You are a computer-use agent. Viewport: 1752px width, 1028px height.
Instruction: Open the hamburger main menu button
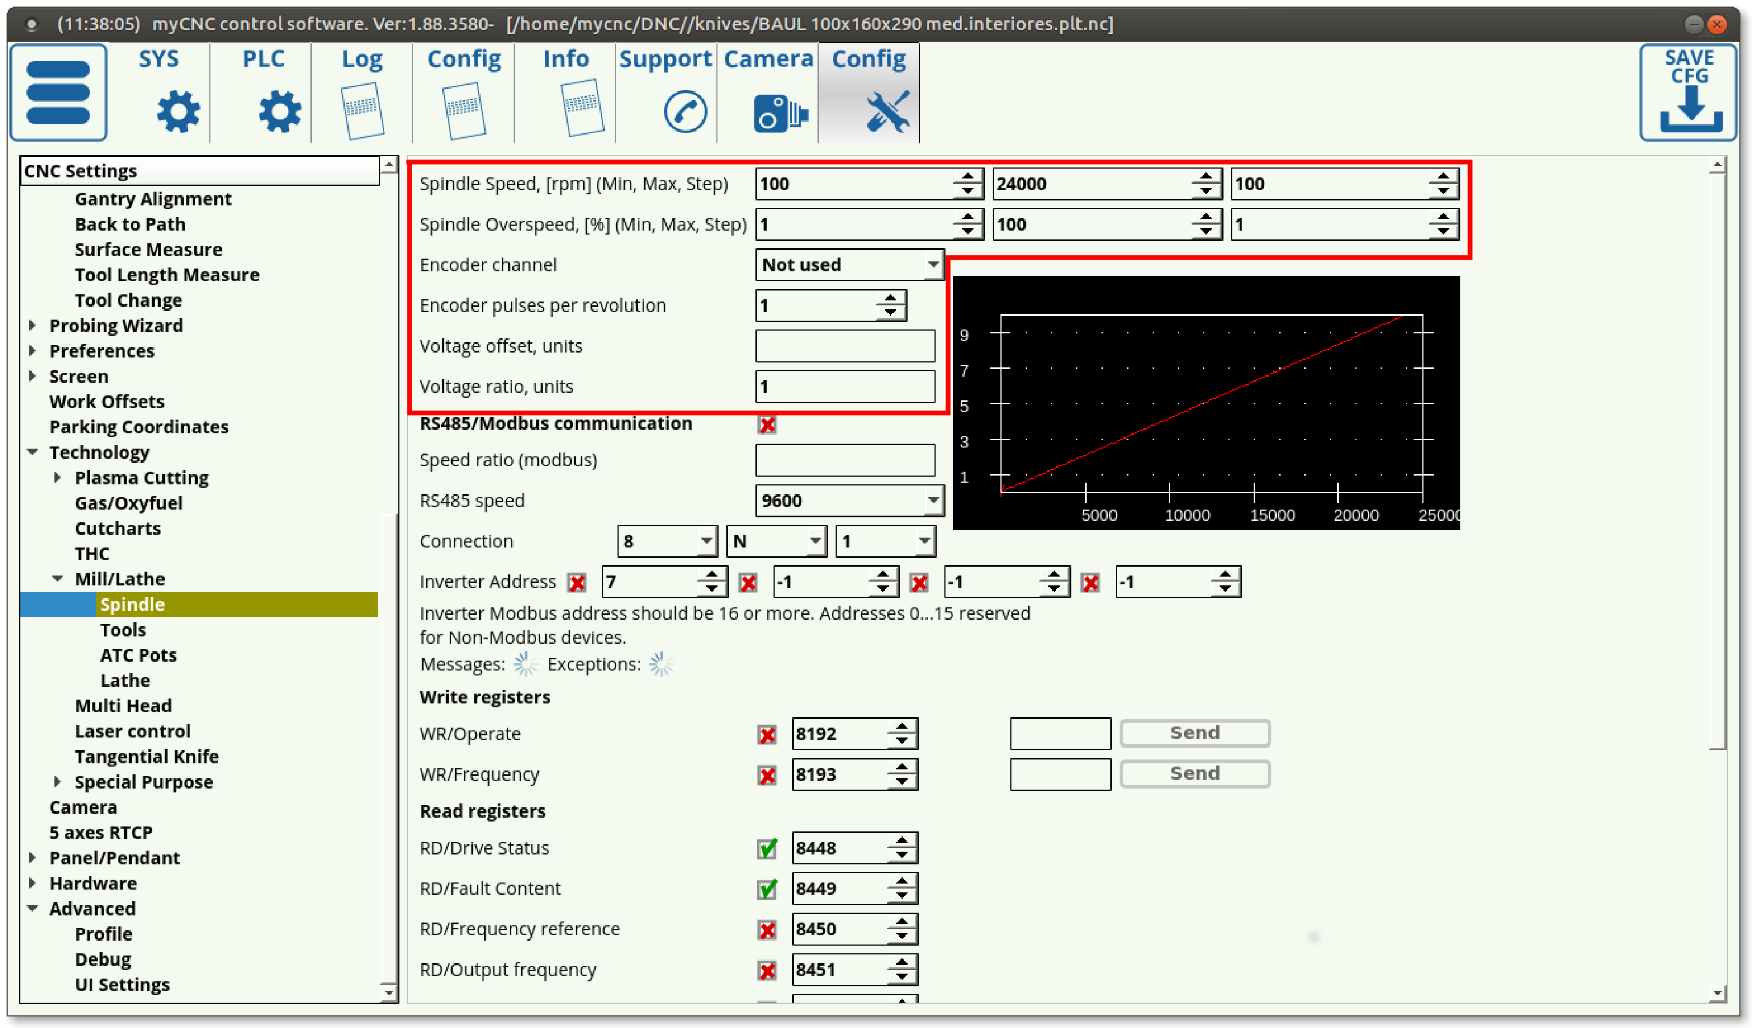tap(58, 92)
